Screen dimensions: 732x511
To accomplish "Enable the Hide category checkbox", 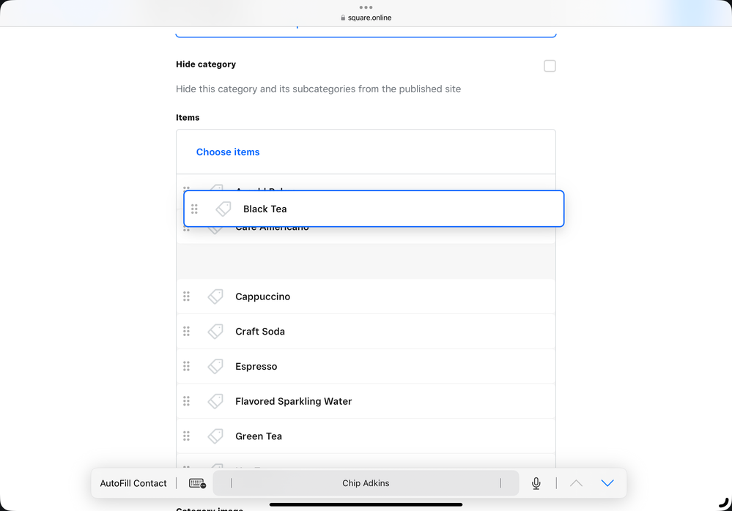I will tap(550, 66).
